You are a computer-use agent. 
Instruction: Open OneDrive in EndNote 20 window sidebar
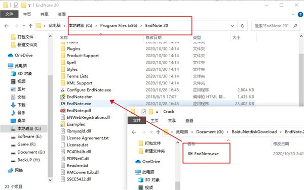coord(24,55)
